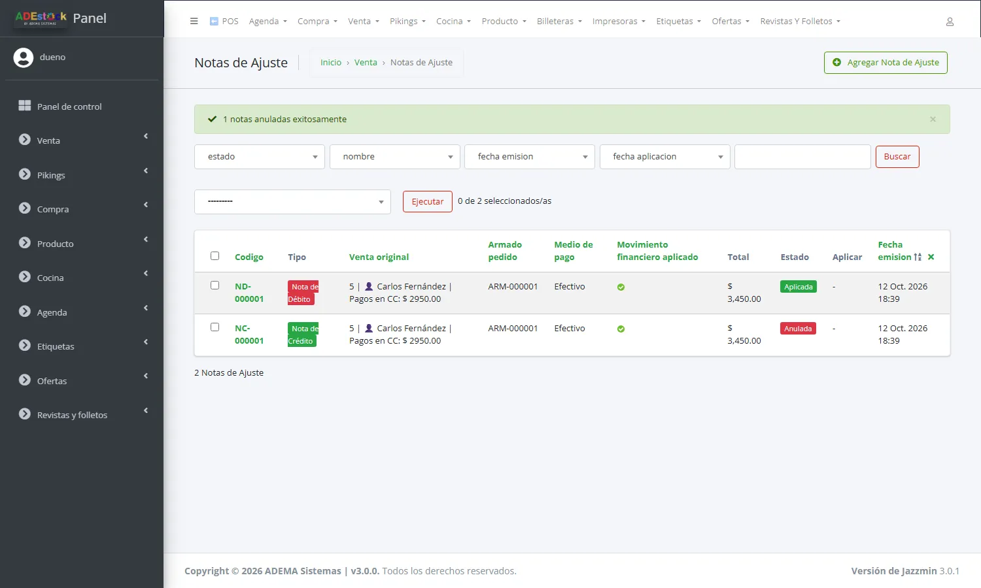This screenshot has height=588, width=981.
Task: Check the ND-000001 row checkbox
Action: click(x=215, y=286)
